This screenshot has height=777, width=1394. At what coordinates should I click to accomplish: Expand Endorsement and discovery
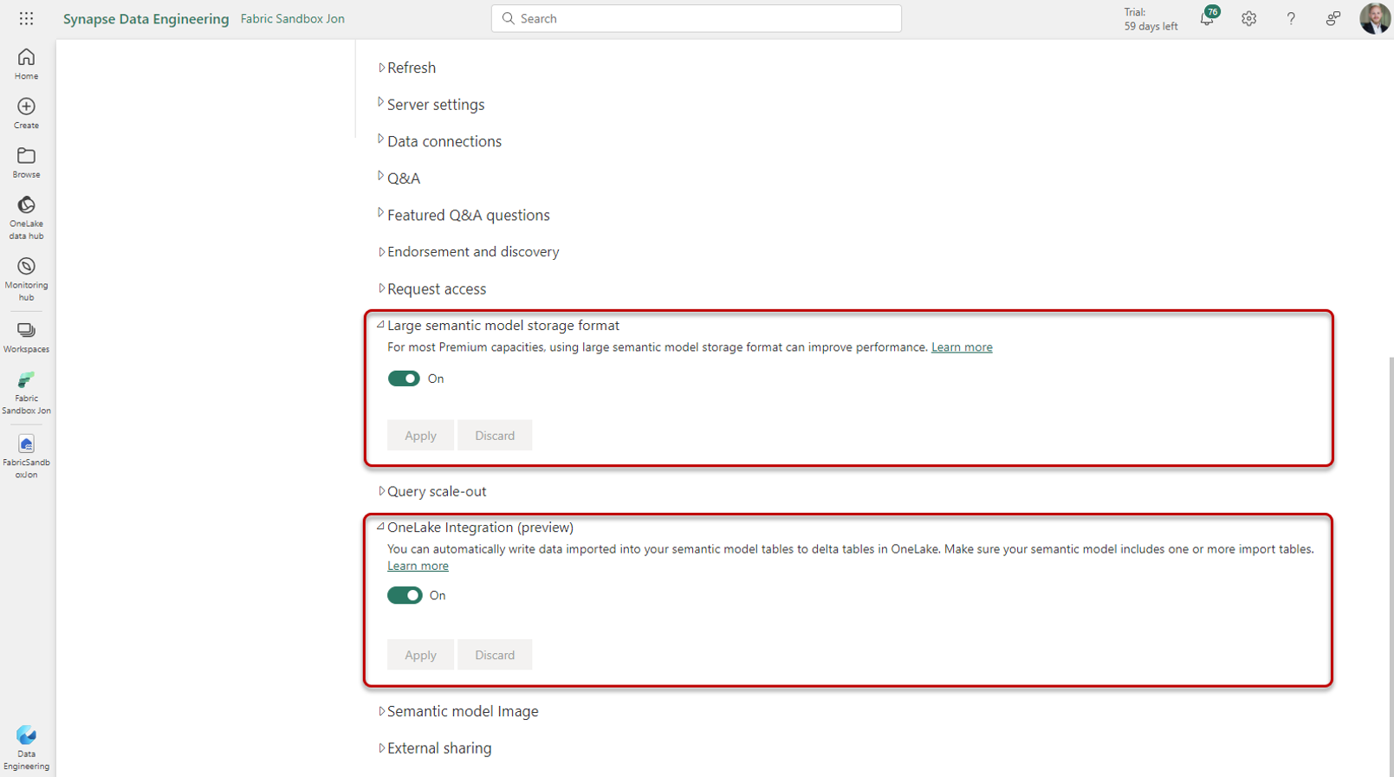[468, 252]
